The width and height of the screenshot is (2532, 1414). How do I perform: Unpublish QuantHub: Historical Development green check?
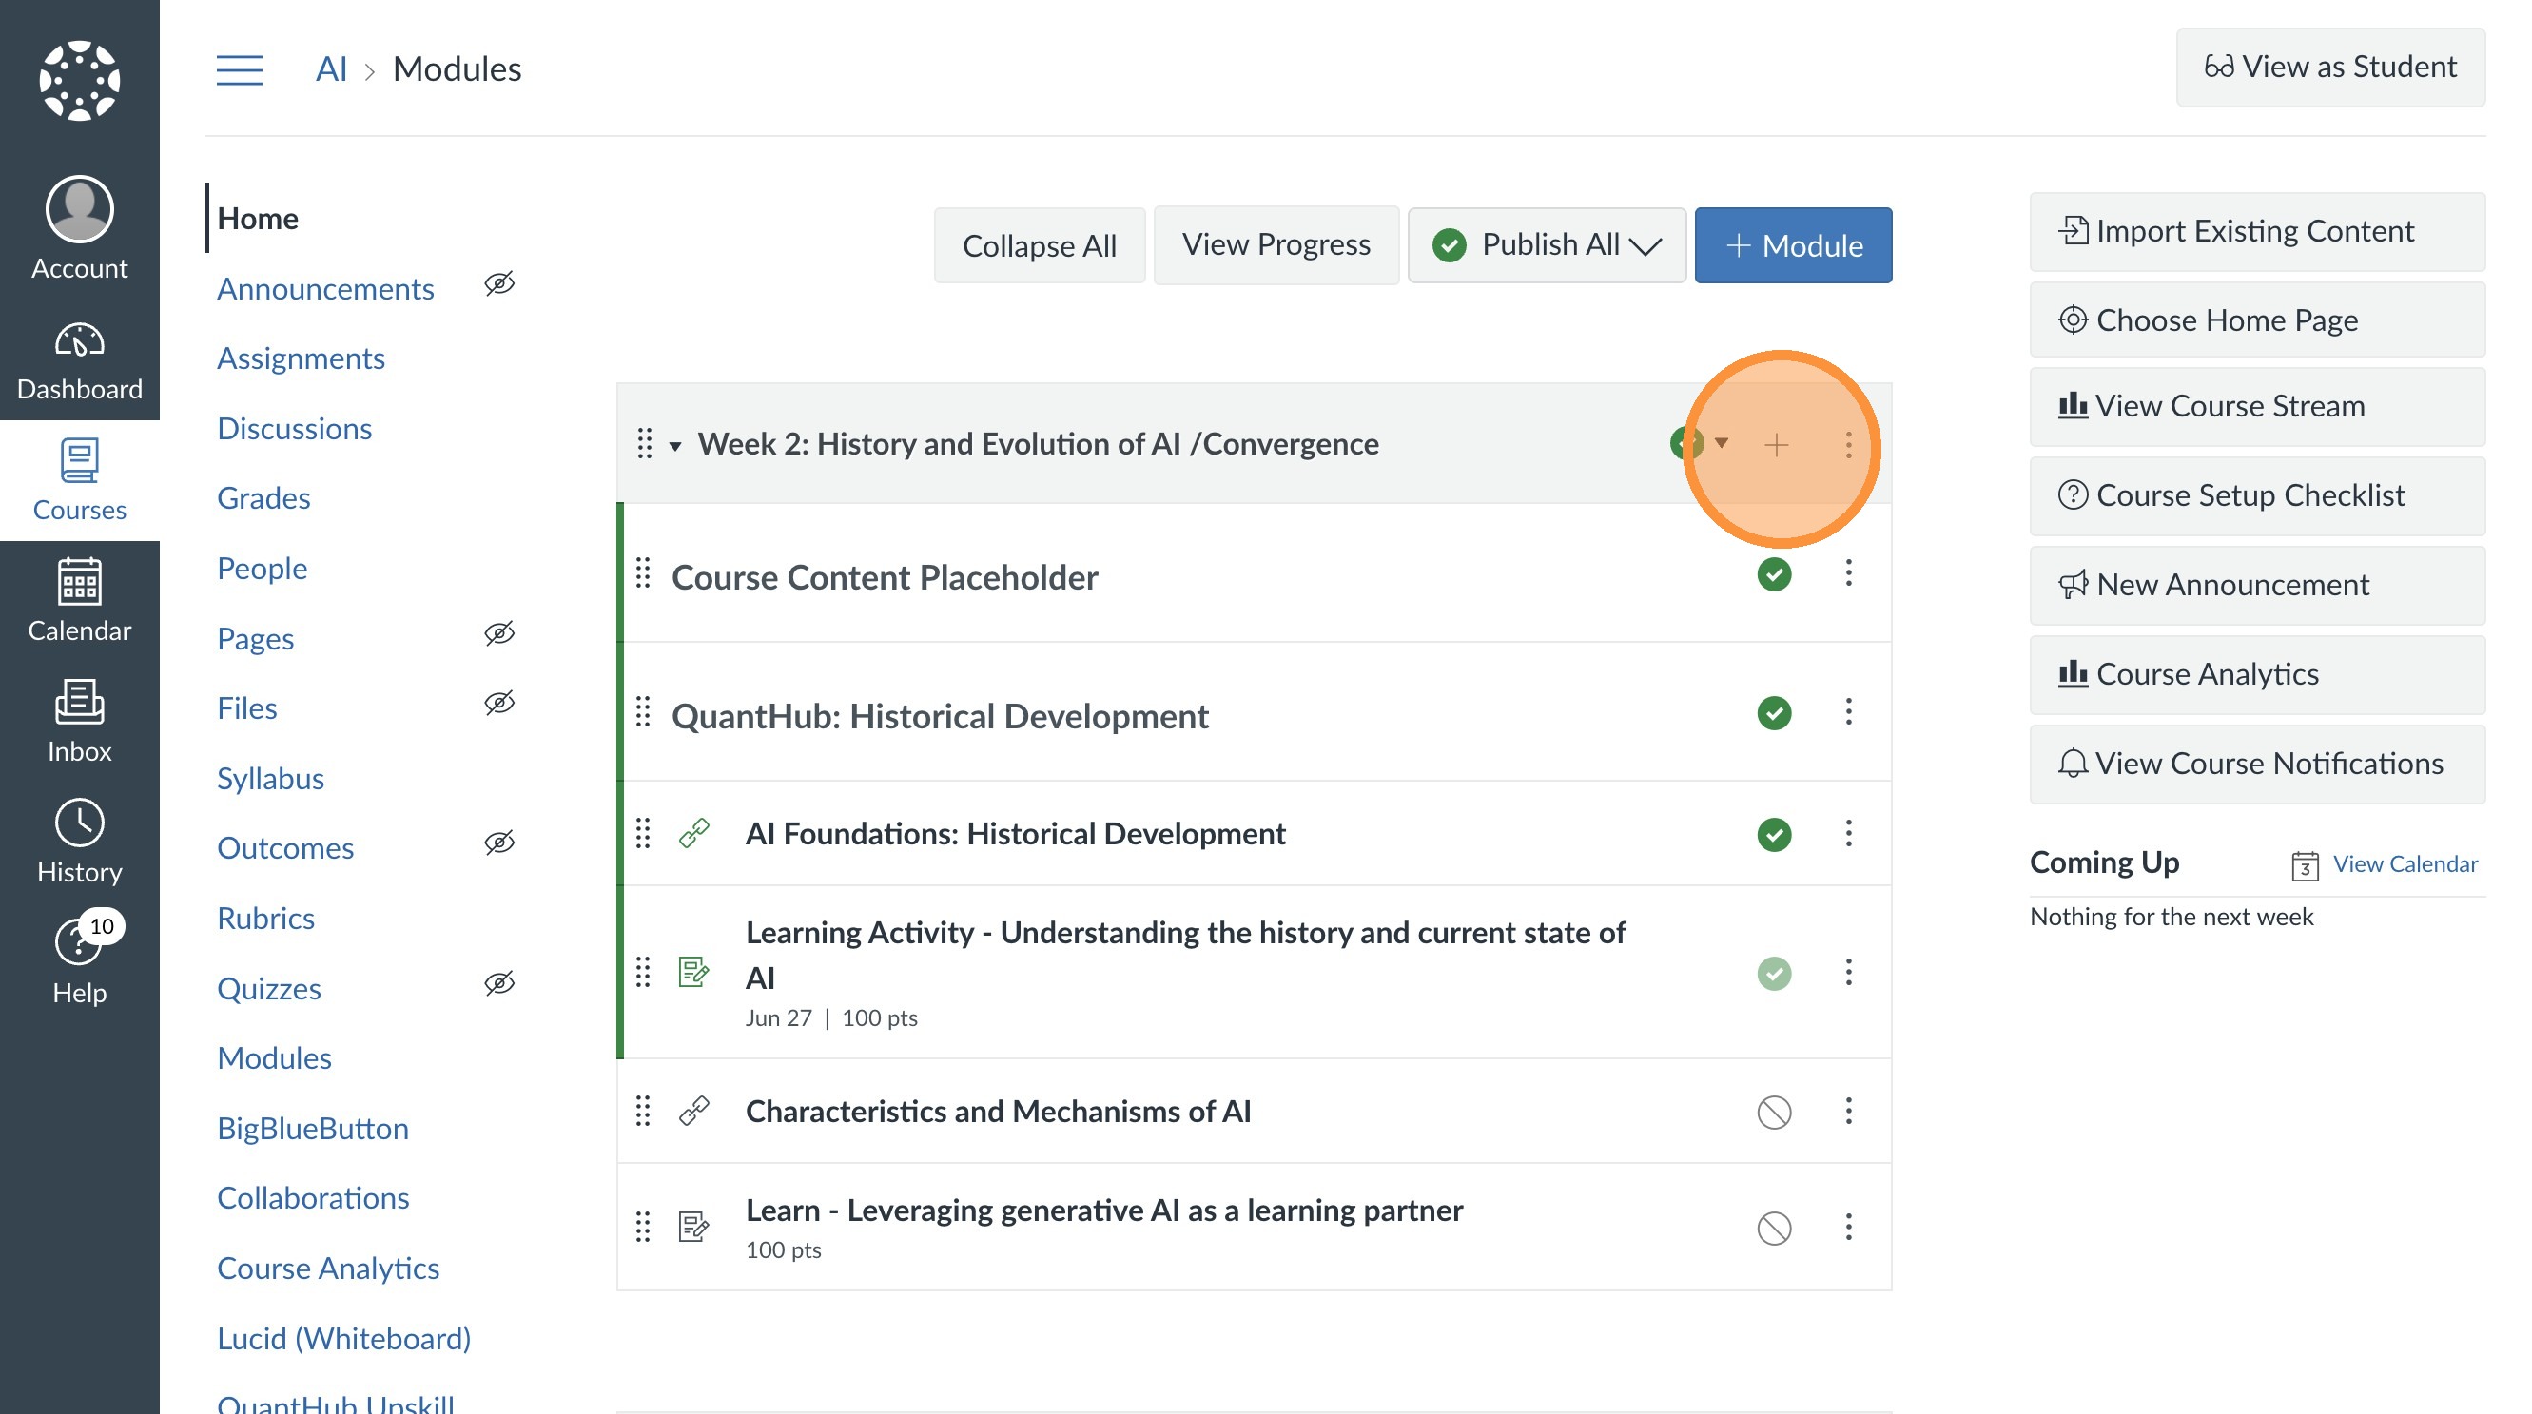(x=1773, y=712)
